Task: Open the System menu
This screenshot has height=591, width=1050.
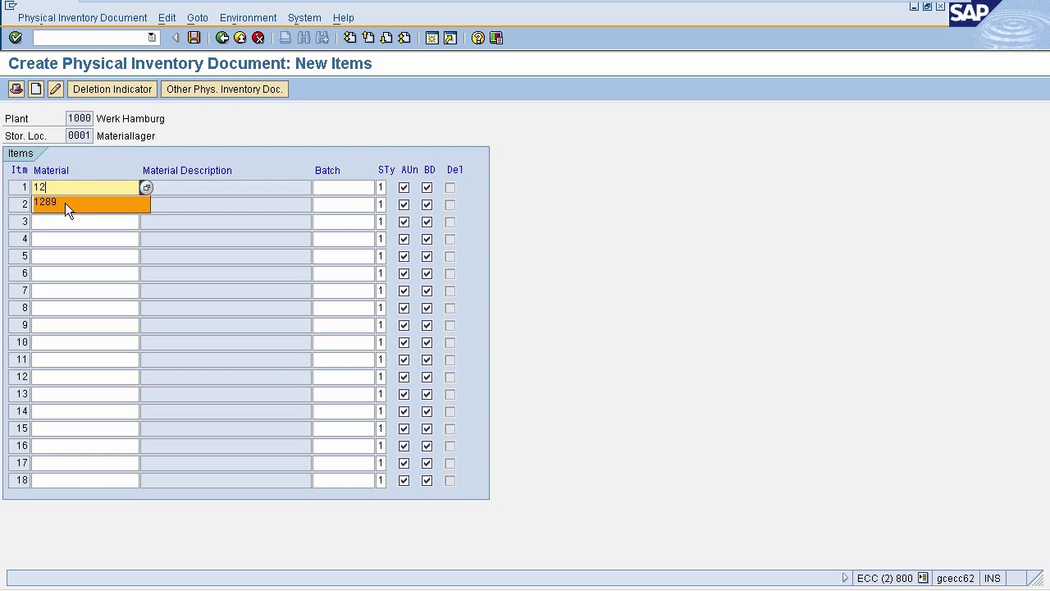Action: (x=304, y=18)
